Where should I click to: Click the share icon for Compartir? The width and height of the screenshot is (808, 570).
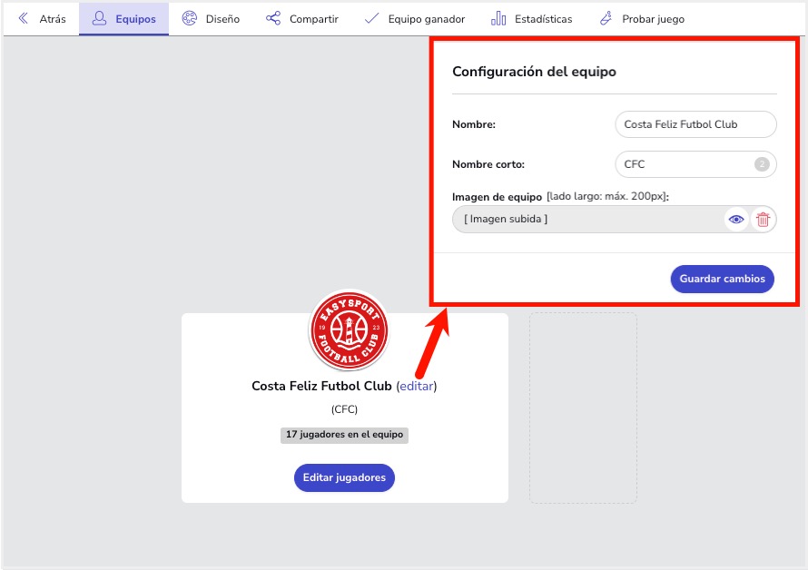[273, 19]
